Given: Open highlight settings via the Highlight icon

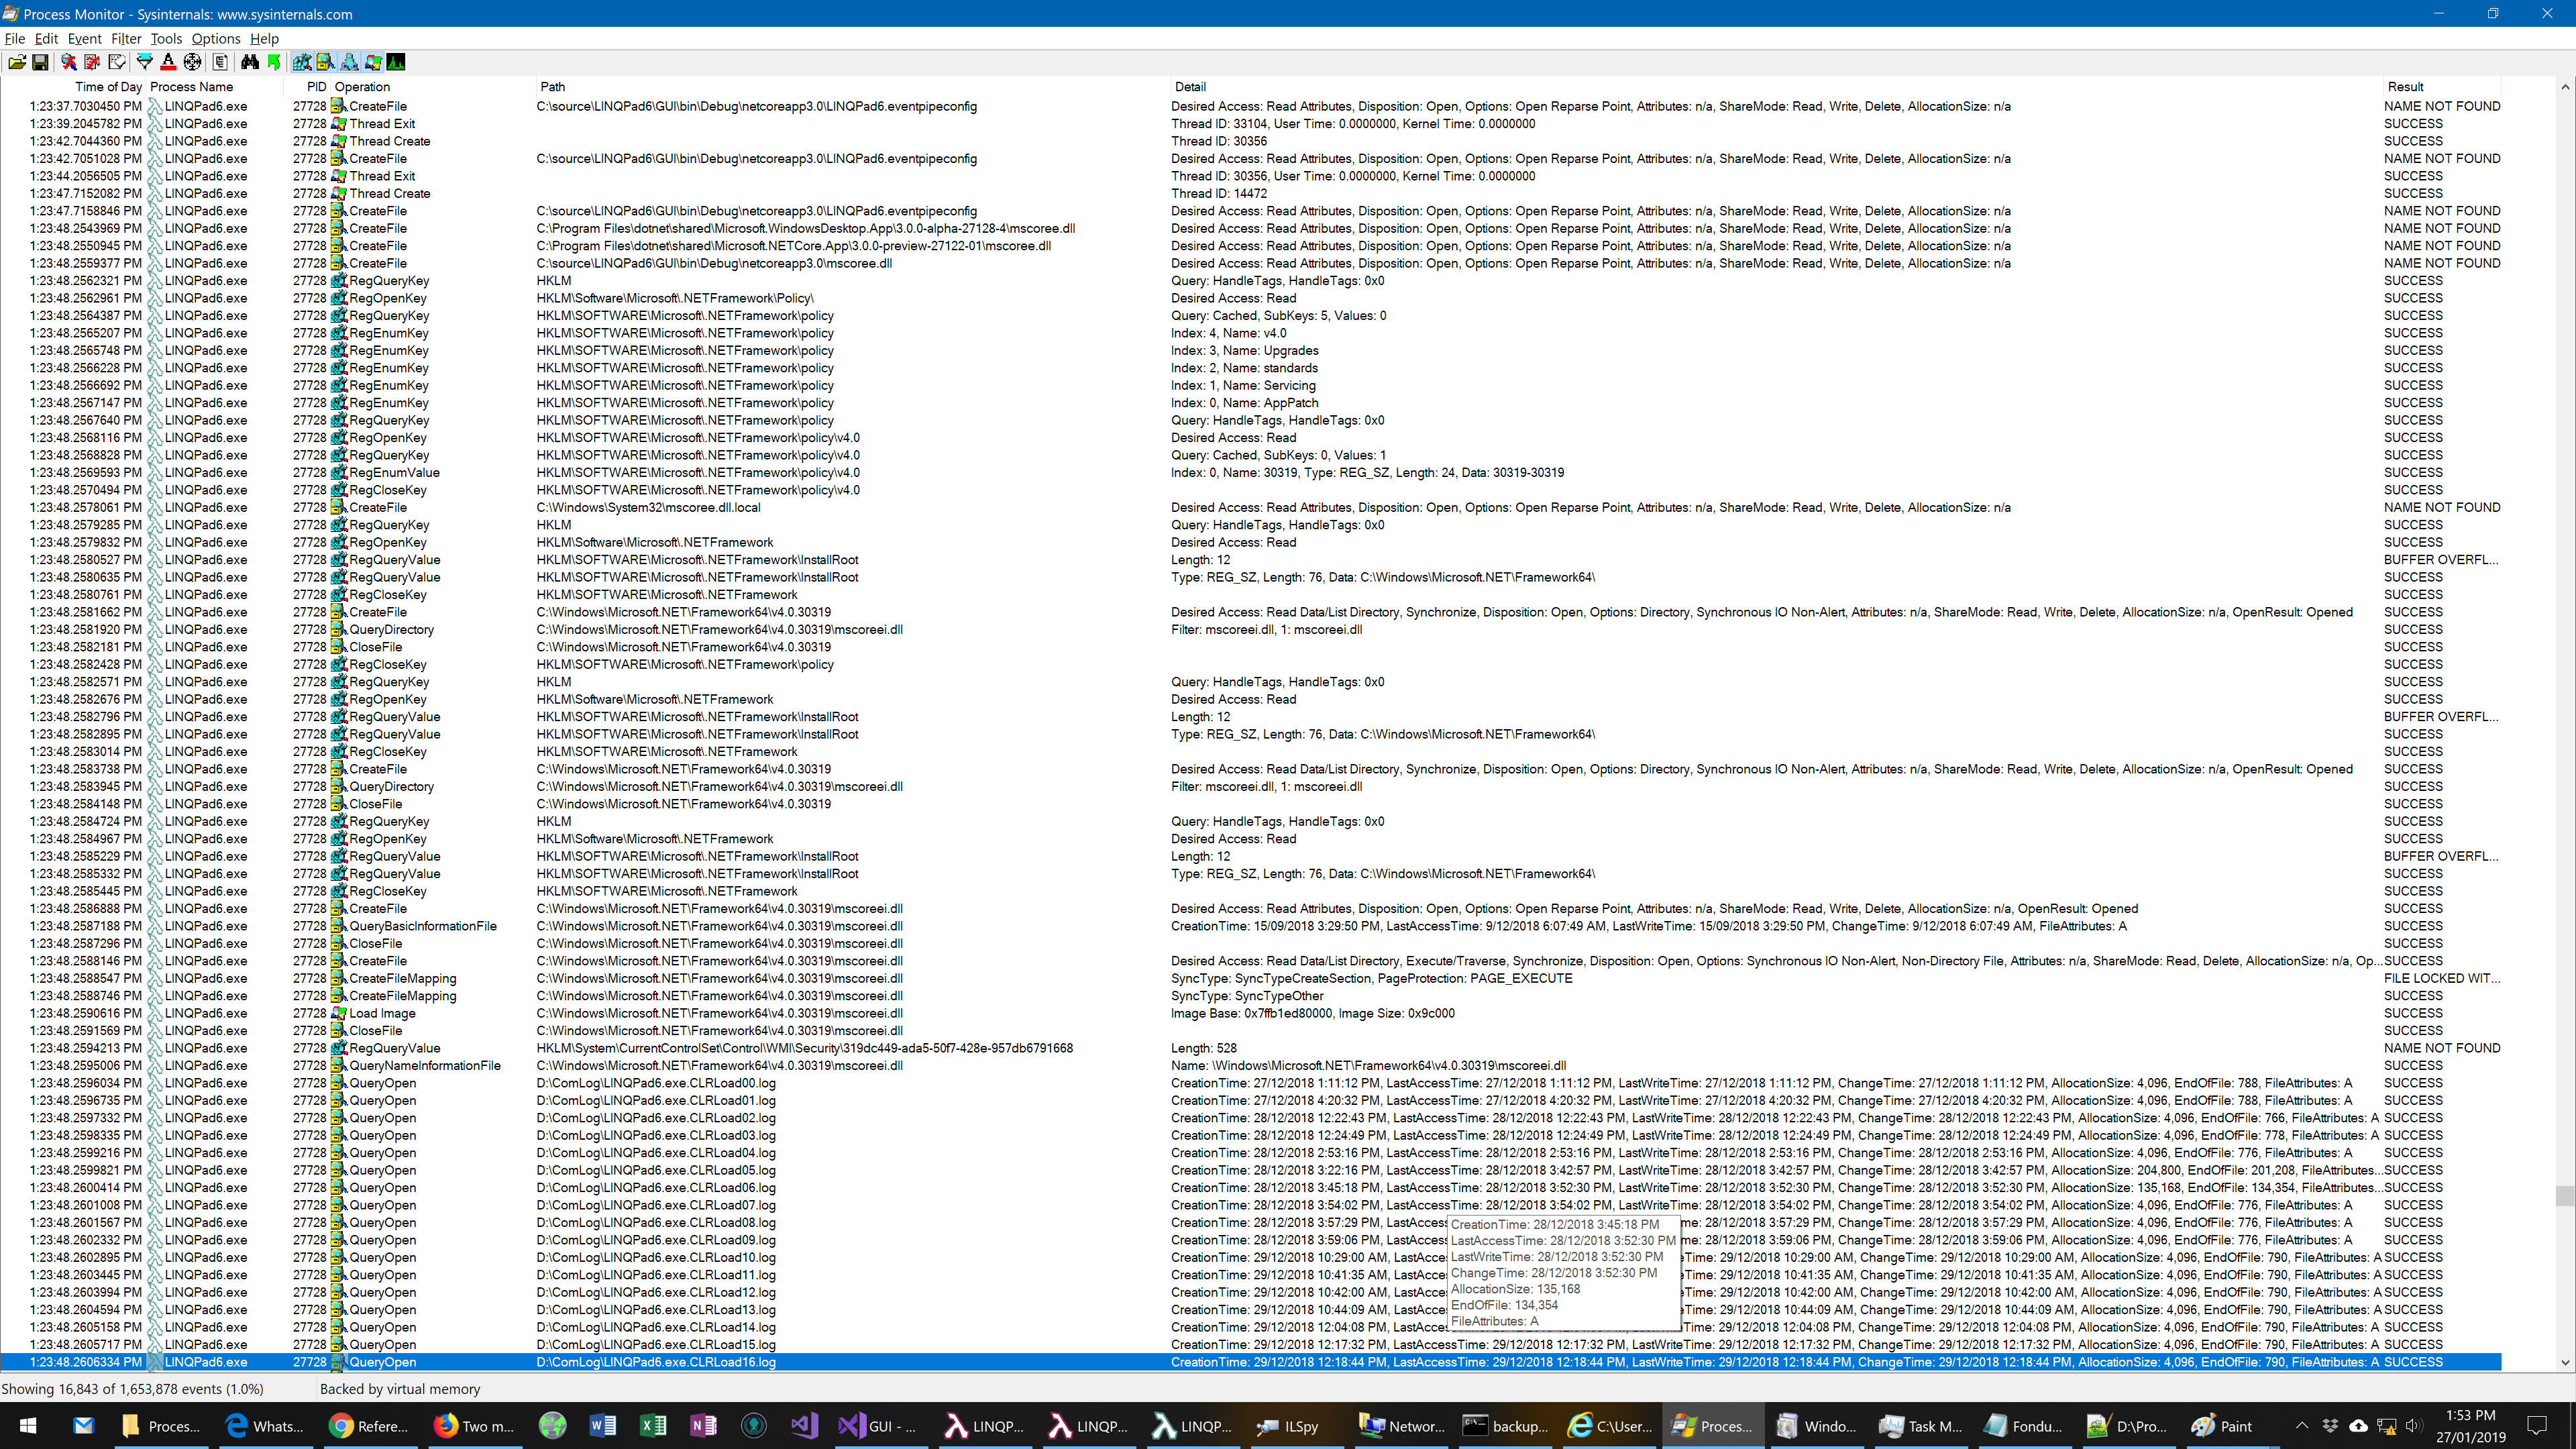Looking at the screenshot, I should (169, 62).
